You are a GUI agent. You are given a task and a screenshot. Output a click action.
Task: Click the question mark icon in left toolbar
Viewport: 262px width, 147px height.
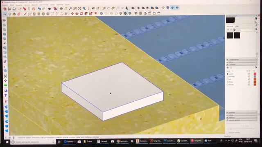pos(5,95)
